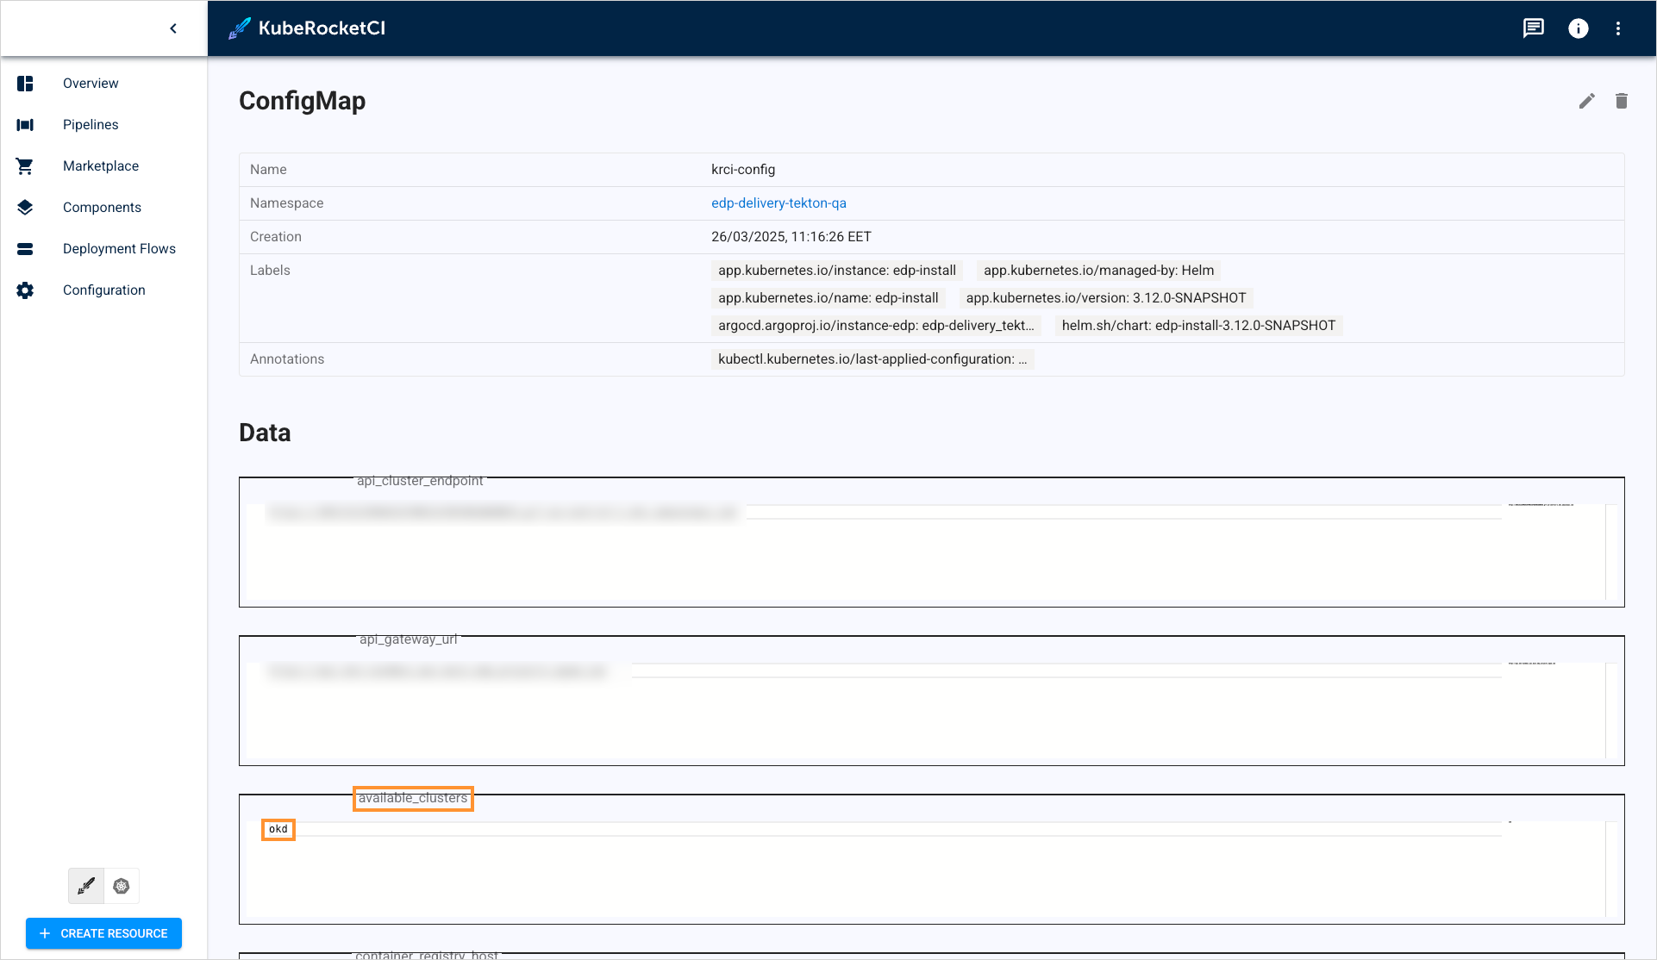Open the KubeRocketCI logo home link
Viewport: 1657px width, 960px height.
(306, 28)
